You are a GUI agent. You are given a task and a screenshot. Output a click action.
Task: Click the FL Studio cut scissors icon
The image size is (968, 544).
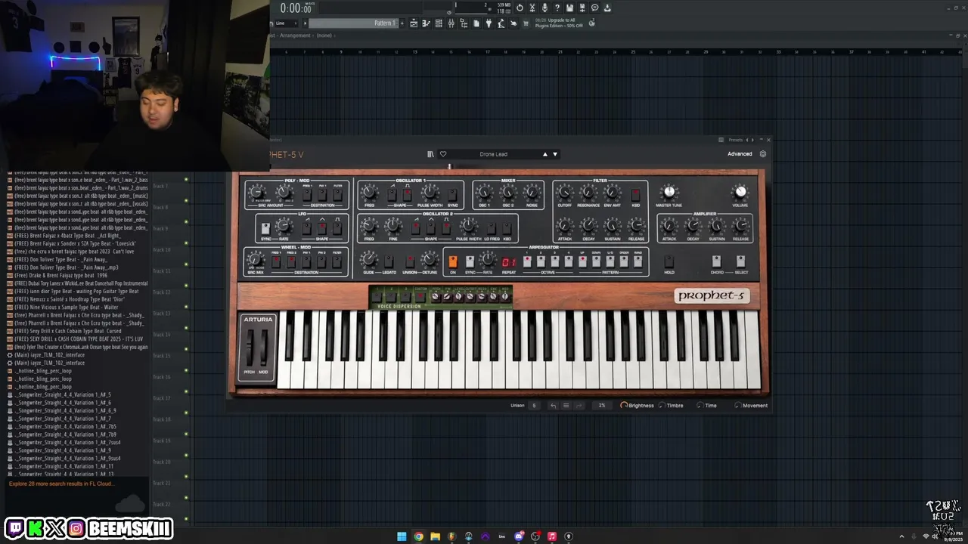click(532, 8)
